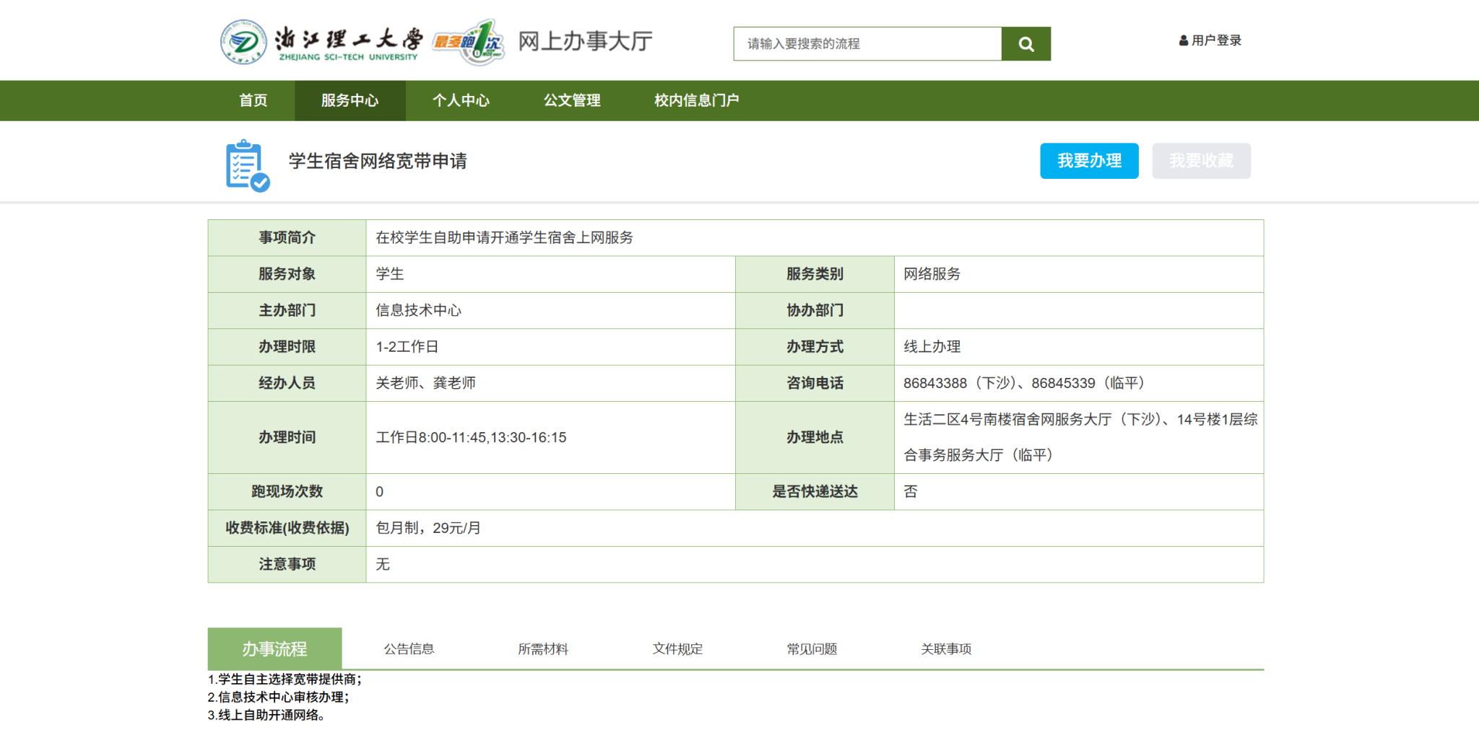Open the 文件规定 tab

click(x=677, y=649)
